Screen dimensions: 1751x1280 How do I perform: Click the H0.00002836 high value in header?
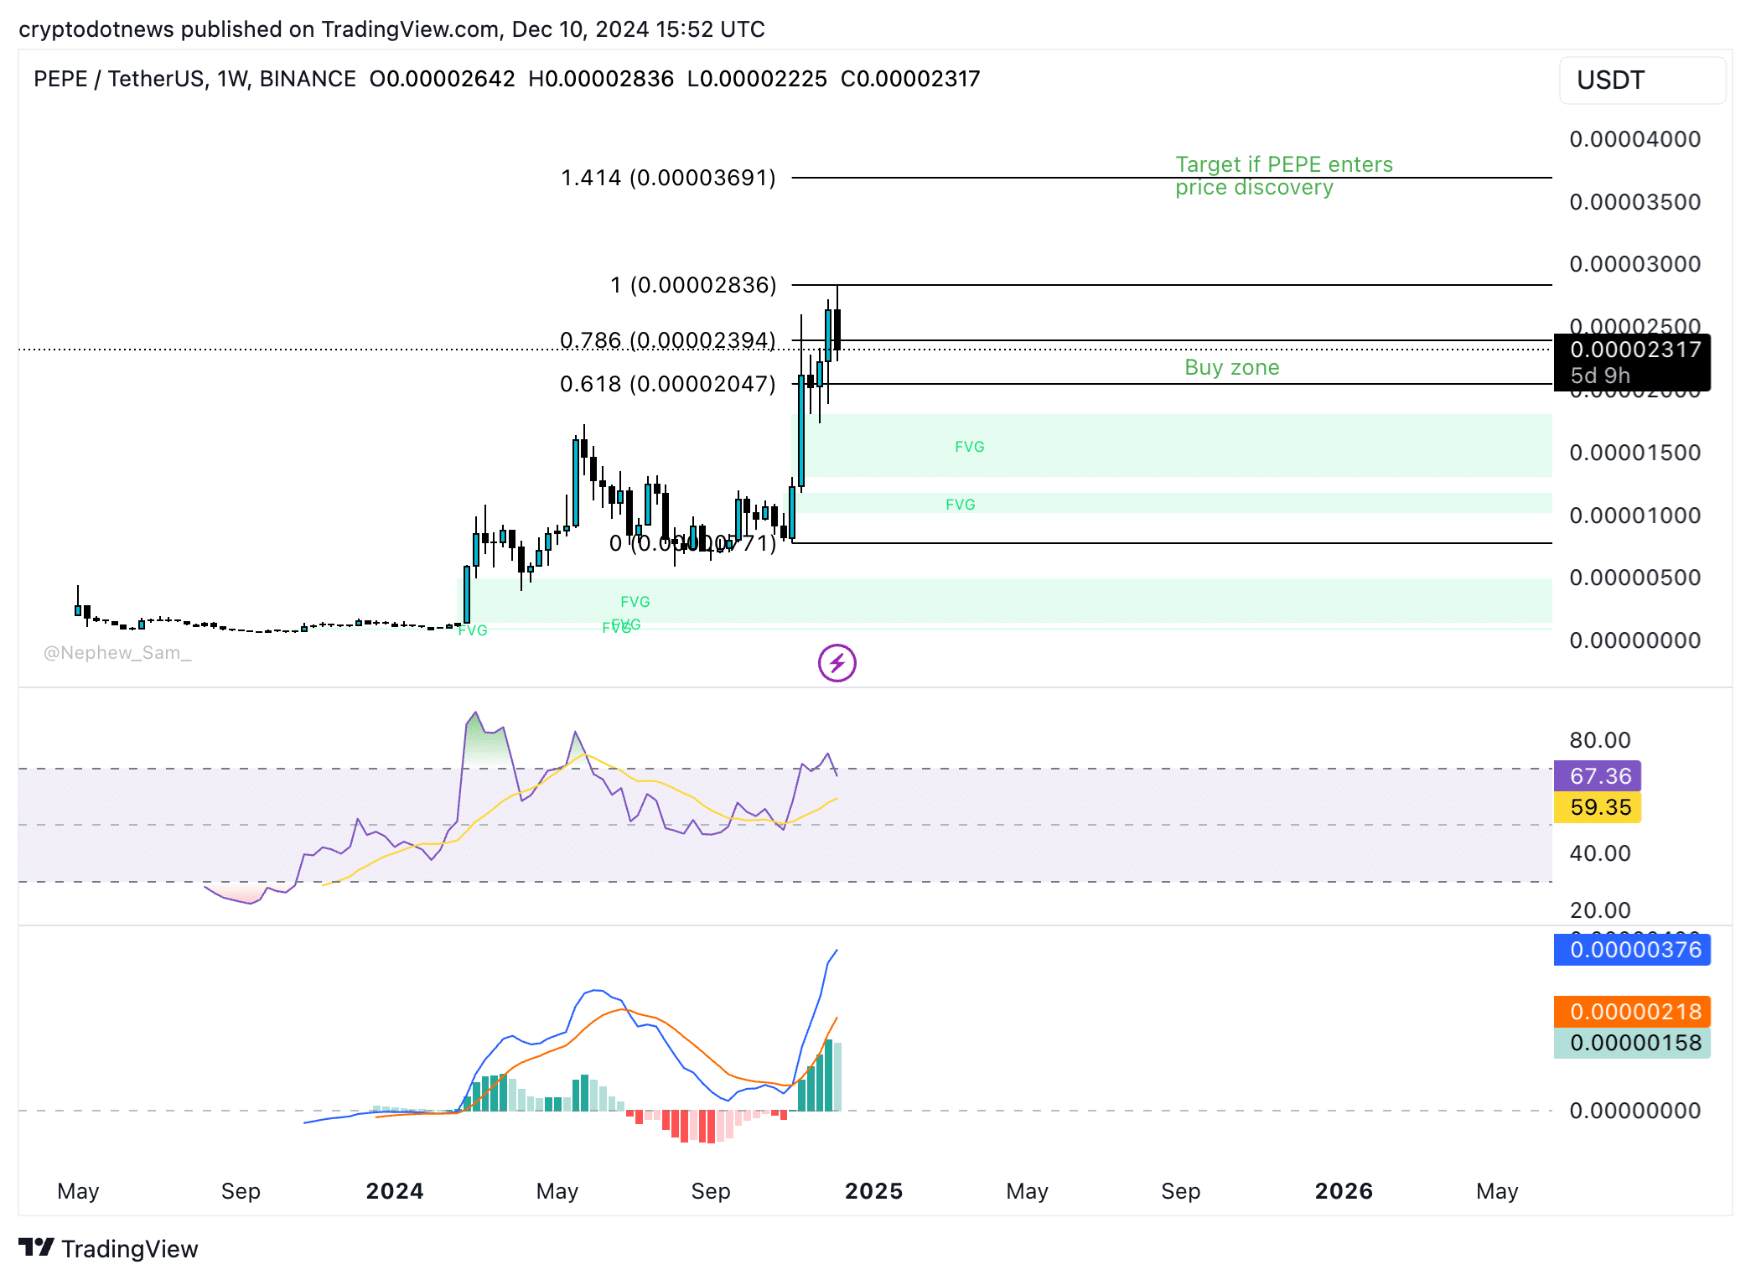(x=601, y=79)
